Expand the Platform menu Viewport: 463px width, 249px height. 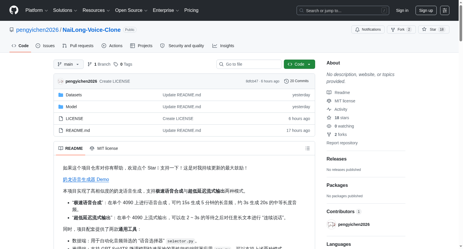point(36,10)
